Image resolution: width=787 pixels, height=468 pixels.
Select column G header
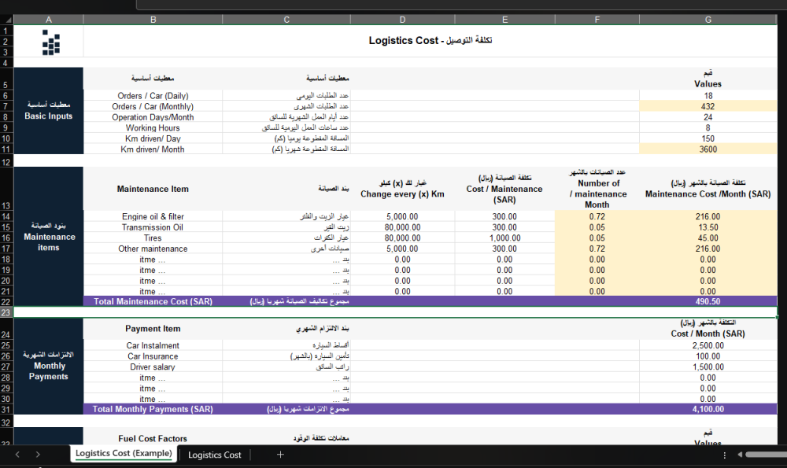tap(708, 19)
